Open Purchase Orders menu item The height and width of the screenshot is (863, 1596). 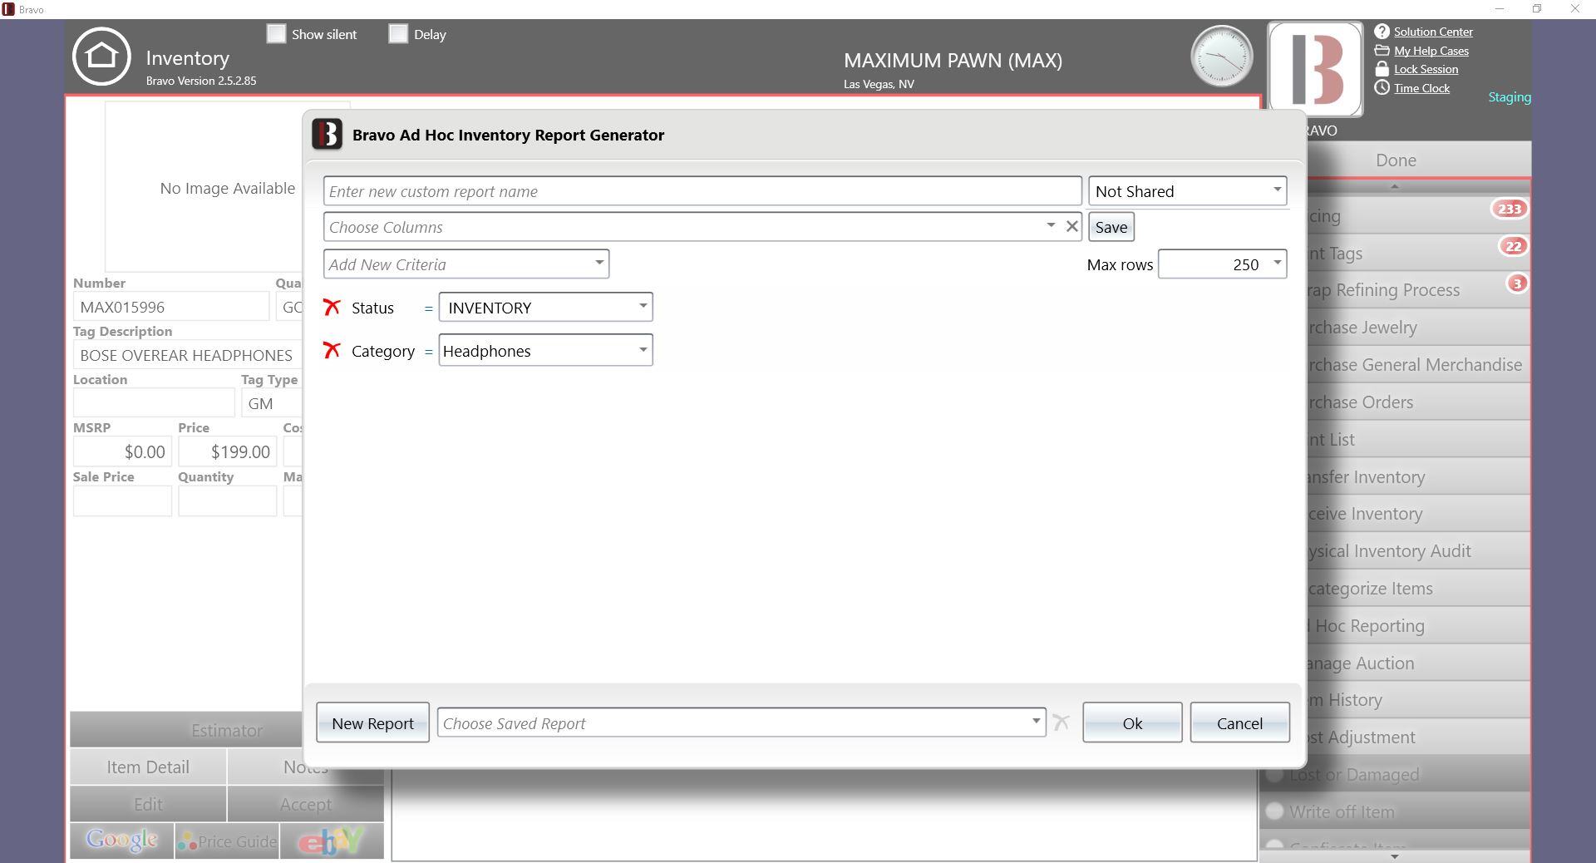(x=1417, y=402)
